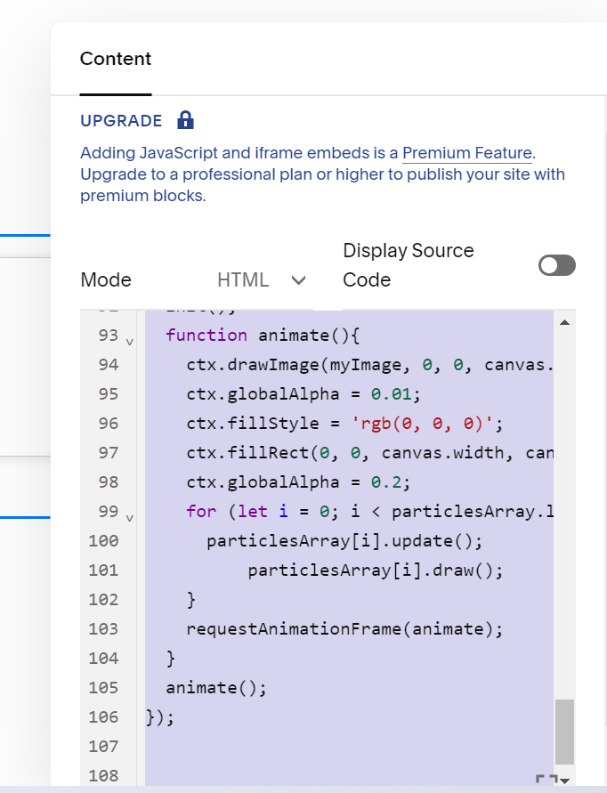Click 'requestAnimationFrame(animate);' line

coord(344,628)
